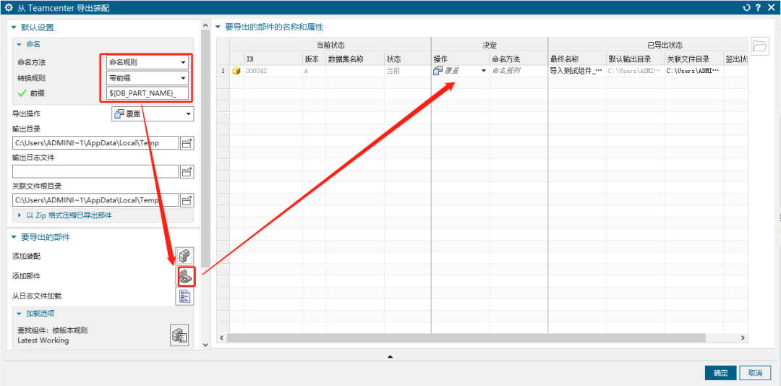This screenshot has height=386, width=781.
Task: Click the output directory path field
Action: pos(95,143)
